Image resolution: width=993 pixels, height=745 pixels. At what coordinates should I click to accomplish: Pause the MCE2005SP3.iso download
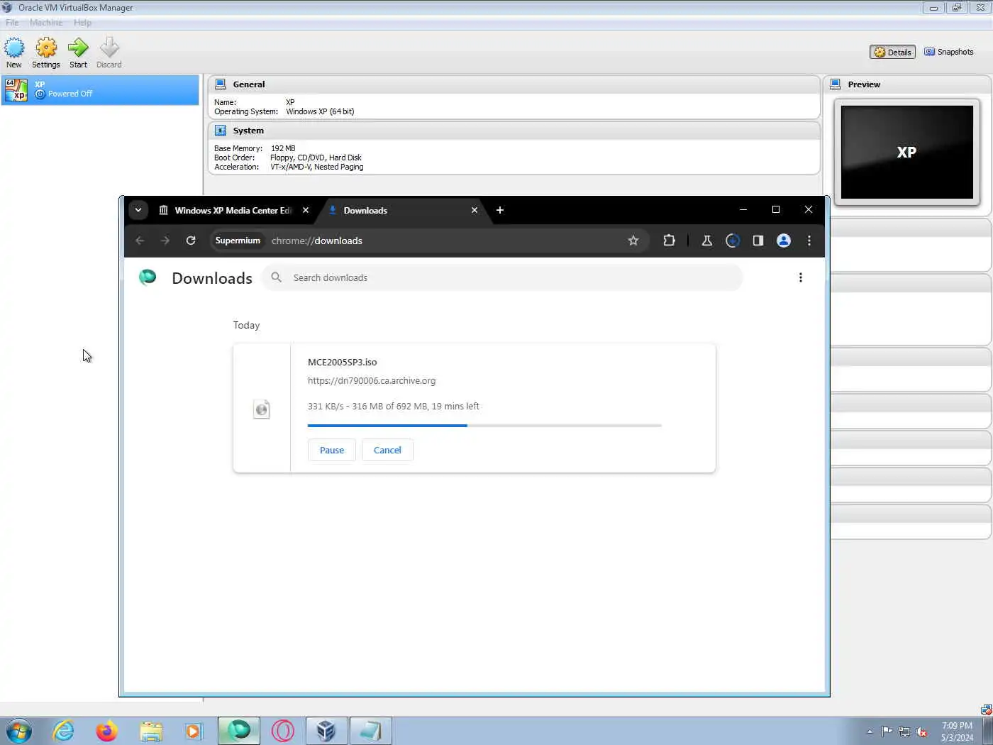332,450
